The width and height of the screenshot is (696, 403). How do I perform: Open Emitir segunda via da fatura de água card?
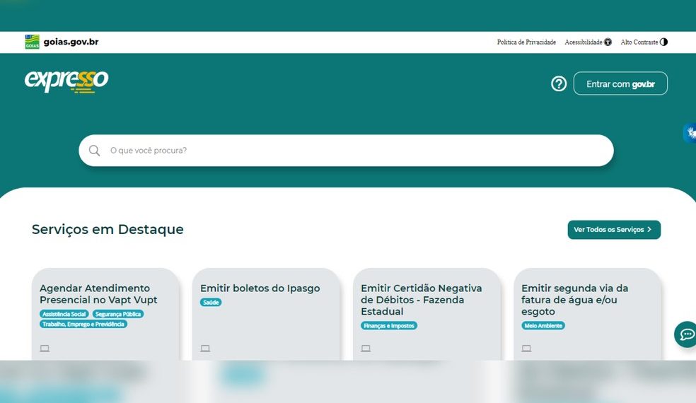coord(587,314)
